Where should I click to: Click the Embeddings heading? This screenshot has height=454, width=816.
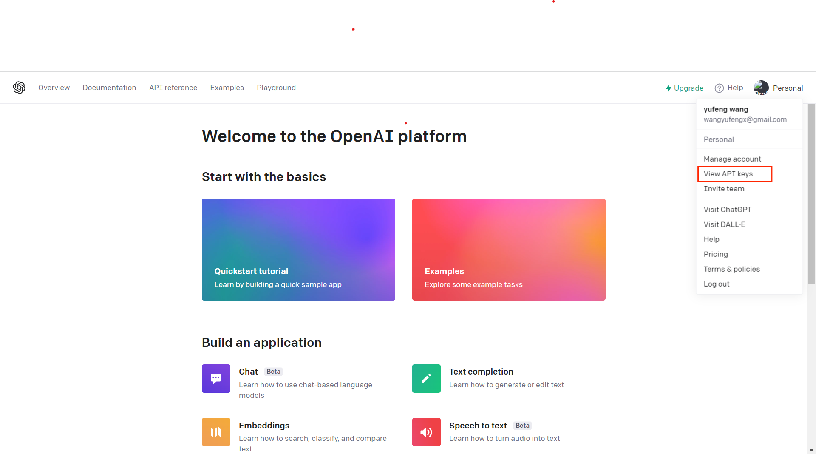264,426
